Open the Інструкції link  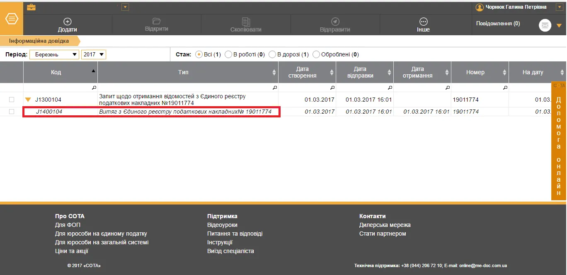point(220,242)
